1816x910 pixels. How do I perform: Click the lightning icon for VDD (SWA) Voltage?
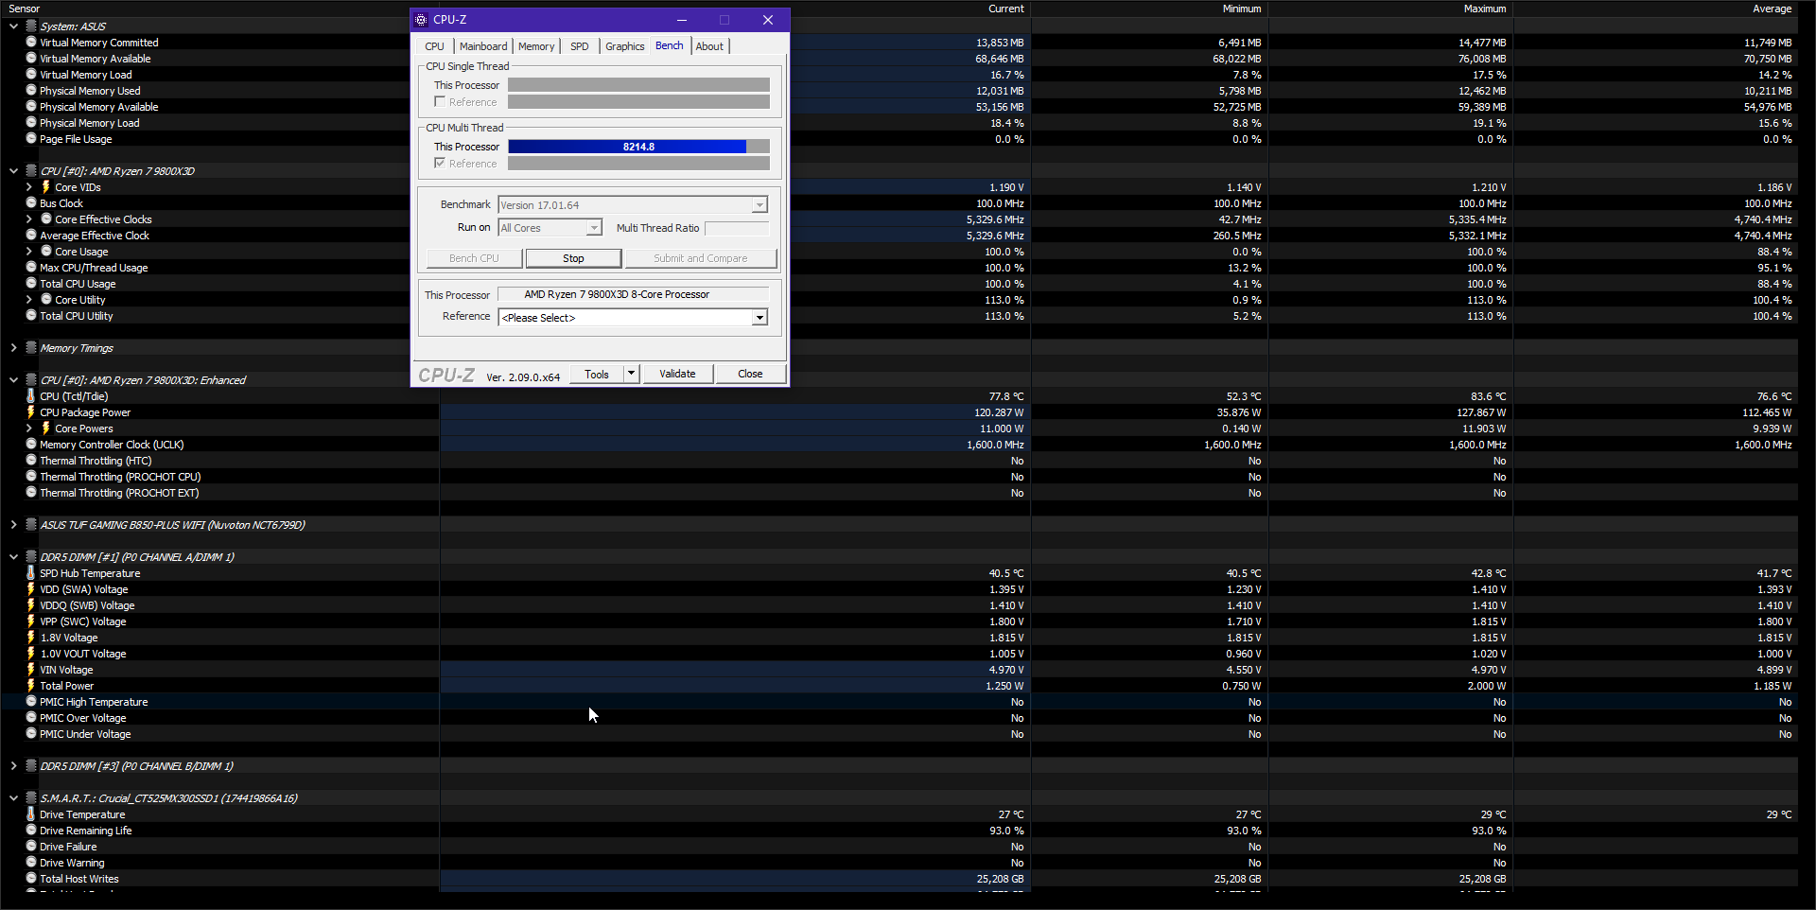point(31,589)
